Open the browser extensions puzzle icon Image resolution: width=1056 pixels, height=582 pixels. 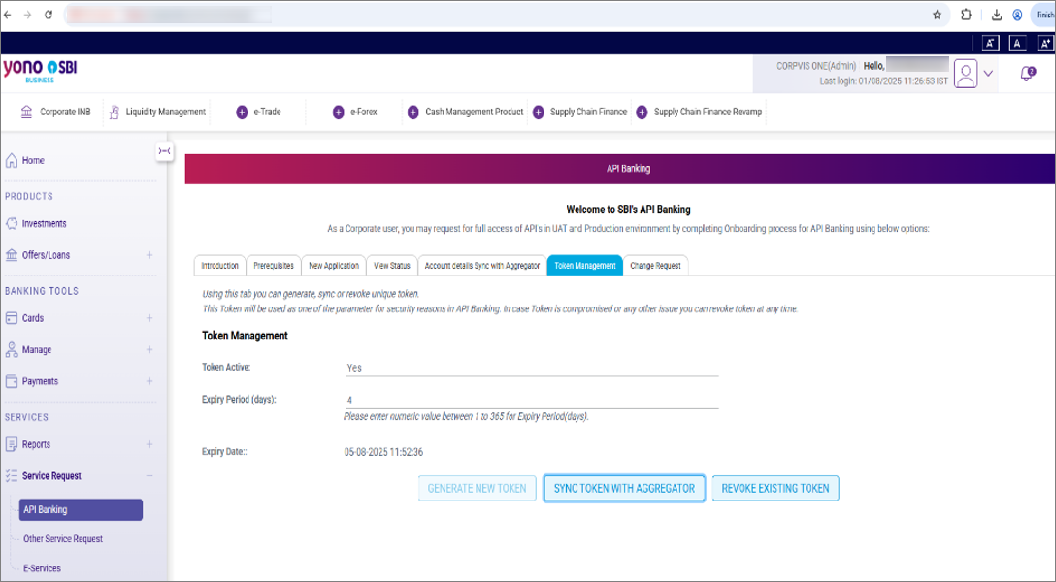coord(966,15)
